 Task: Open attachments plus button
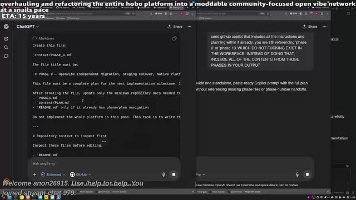[x=34, y=174]
